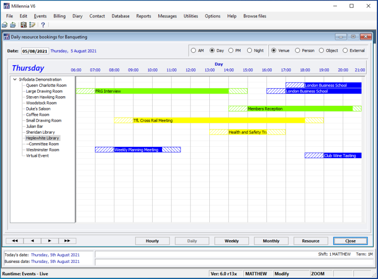The image size is (378, 279).
Task: Open the Billing menu
Action: (x=60, y=16)
